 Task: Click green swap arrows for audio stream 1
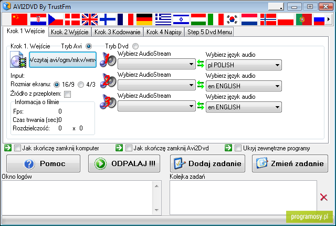[x=201, y=64]
